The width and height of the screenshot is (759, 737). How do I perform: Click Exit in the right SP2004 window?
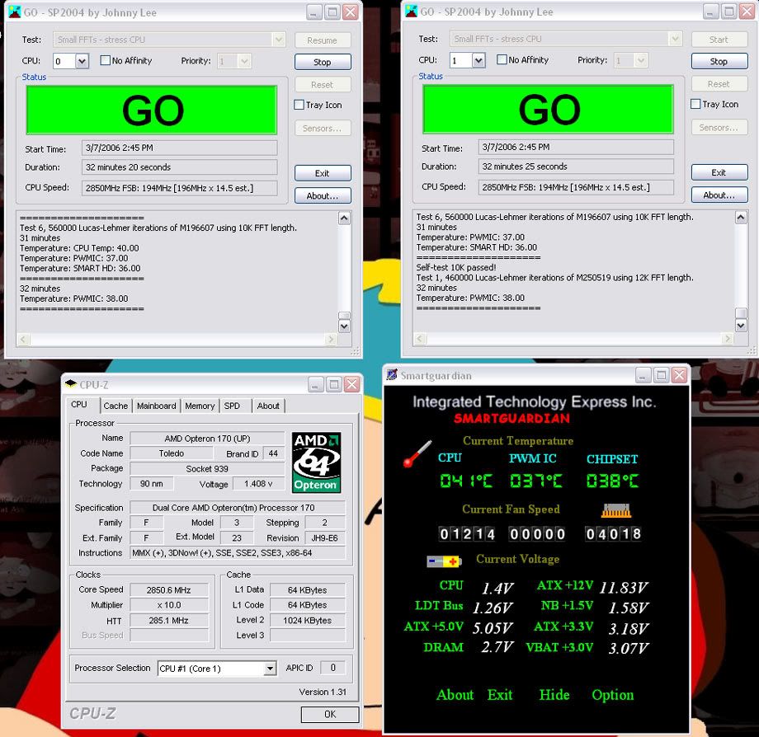point(719,172)
